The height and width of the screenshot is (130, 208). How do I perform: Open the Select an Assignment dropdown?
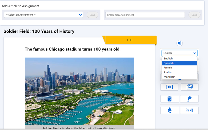43,15
